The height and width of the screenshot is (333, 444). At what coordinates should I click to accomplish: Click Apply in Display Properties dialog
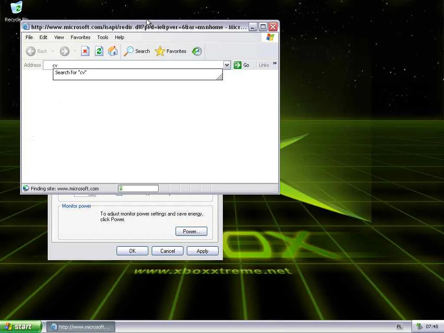202,251
